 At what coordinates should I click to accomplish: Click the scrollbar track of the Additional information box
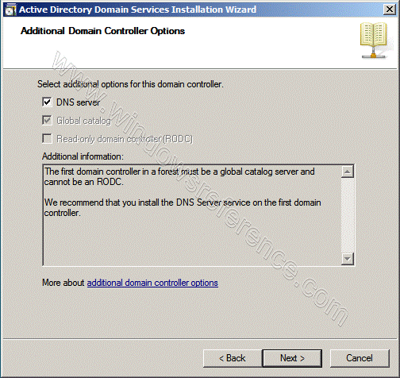coord(348,215)
